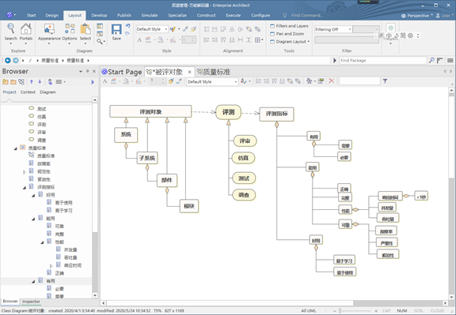Move item up with blue up arrow
Image resolution: width=456 pixels, height=315 pixels.
[x=32, y=82]
